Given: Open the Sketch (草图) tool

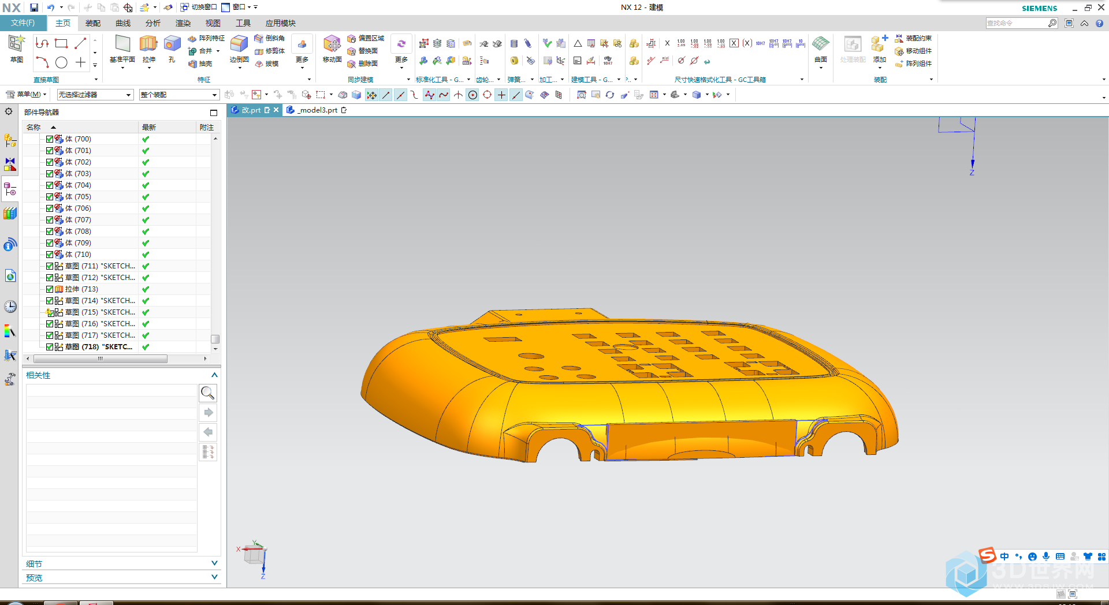Looking at the screenshot, I should tap(16, 48).
